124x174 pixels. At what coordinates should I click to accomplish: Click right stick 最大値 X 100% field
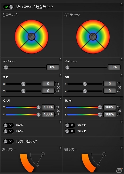110,107
